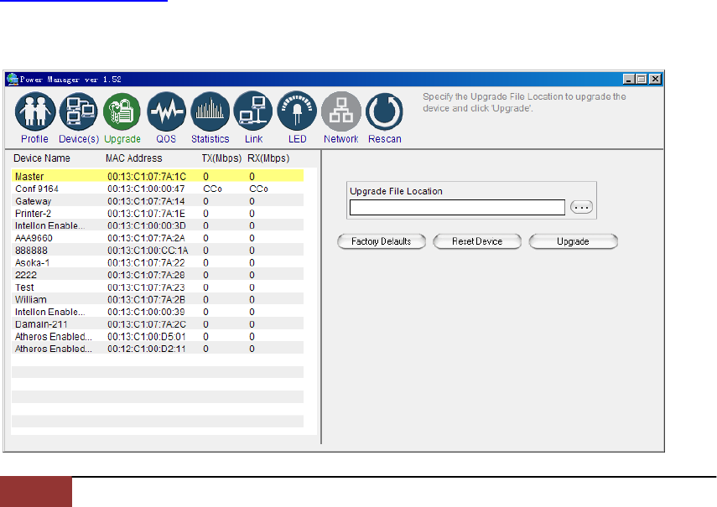This screenshot has width=717, height=507.
Task: Click MAC address 00:13:C1:00:00:47
Action: 146,189
